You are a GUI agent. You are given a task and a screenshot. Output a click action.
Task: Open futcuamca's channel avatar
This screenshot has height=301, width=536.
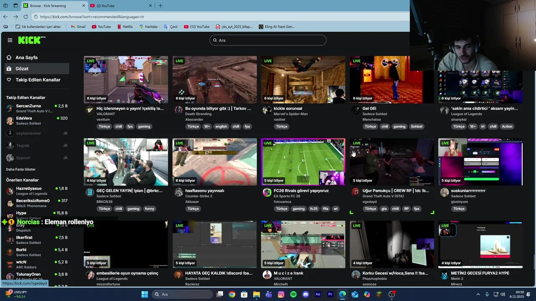(x=267, y=192)
